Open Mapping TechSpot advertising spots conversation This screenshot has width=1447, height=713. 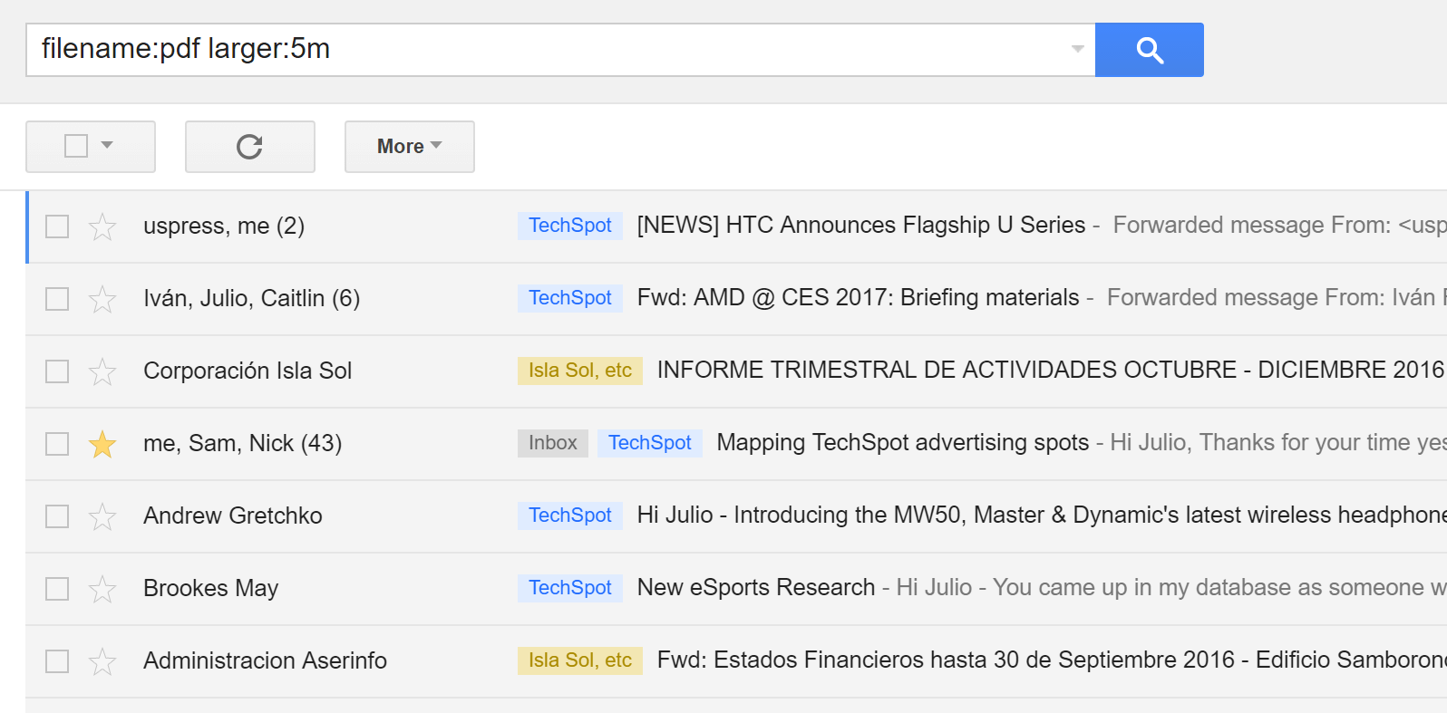click(x=903, y=443)
